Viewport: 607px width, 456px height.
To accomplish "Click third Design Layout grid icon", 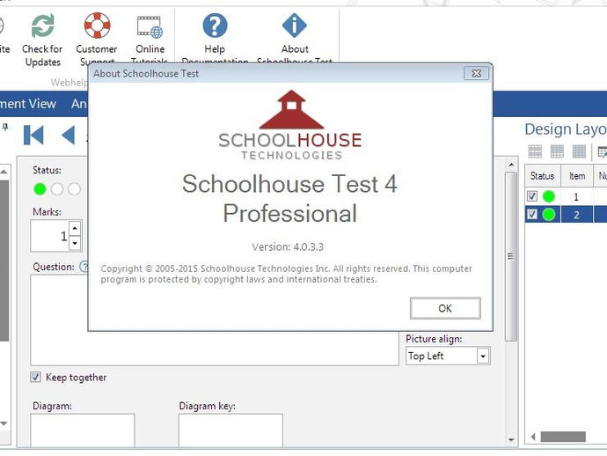I will (579, 151).
